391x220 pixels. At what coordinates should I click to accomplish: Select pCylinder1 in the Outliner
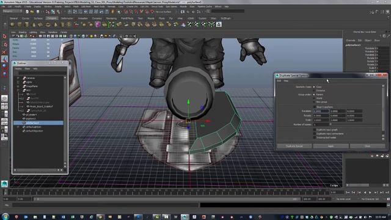pyautogui.click(x=32, y=115)
